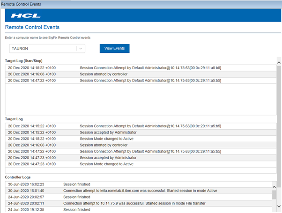The height and width of the screenshot is (213, 282).
Task: Select Controller Logs 24-Jun-2020 20:02:57 Session finished
Action: point(77,197)
